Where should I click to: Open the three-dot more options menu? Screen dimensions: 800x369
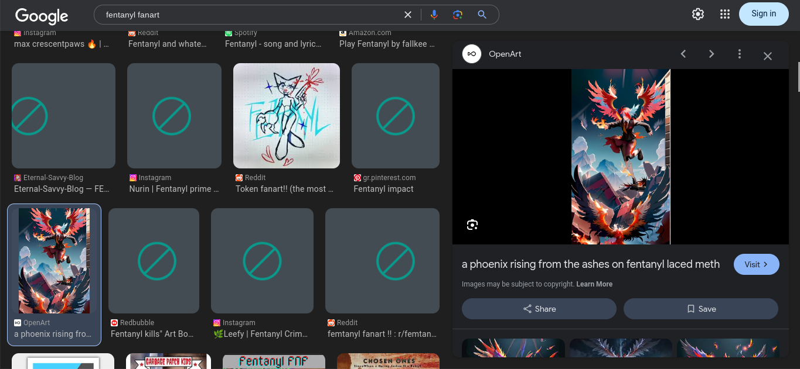click(x=740, y=54)
